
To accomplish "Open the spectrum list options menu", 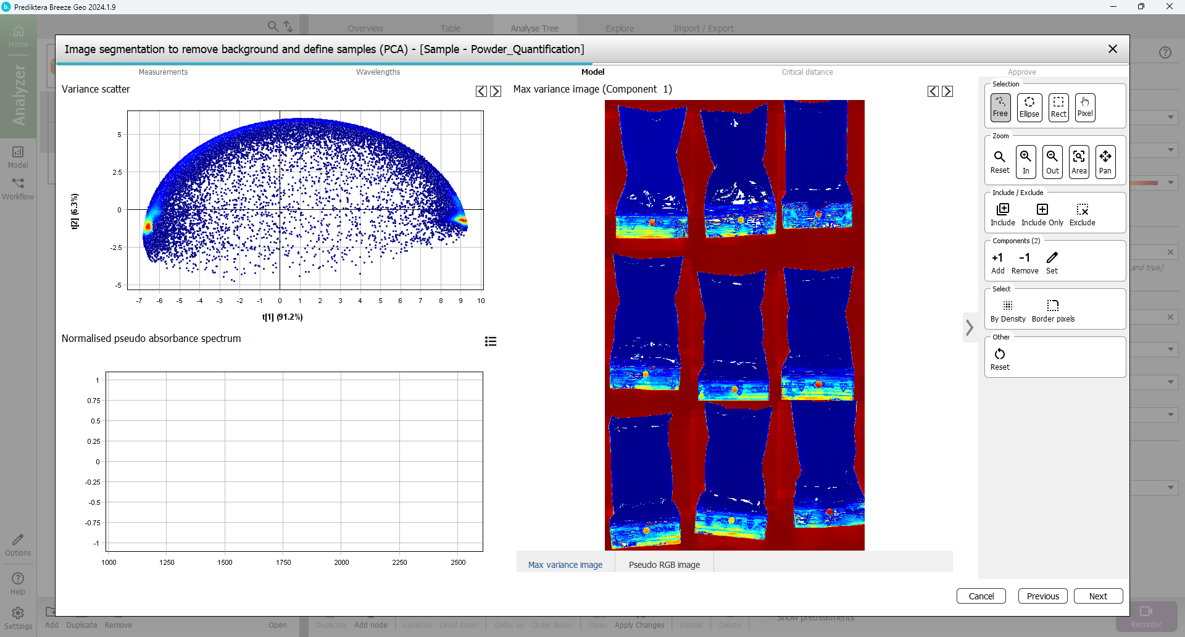I will [491, 341].
